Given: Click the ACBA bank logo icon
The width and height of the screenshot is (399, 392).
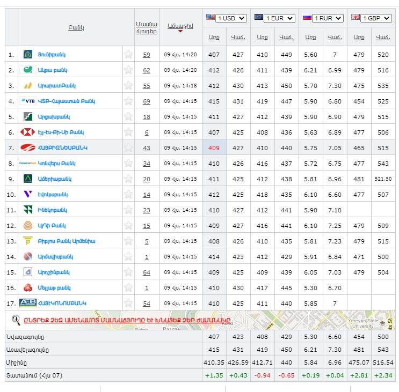Looking at the screenshot, I should point(27,70).
